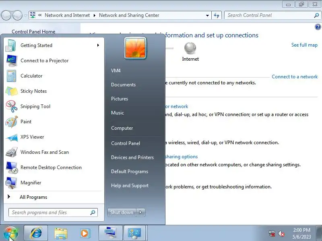The height and width of the screenshot is (241, 322).
Task: Click the Back navigation button
Action: [6, 15]
